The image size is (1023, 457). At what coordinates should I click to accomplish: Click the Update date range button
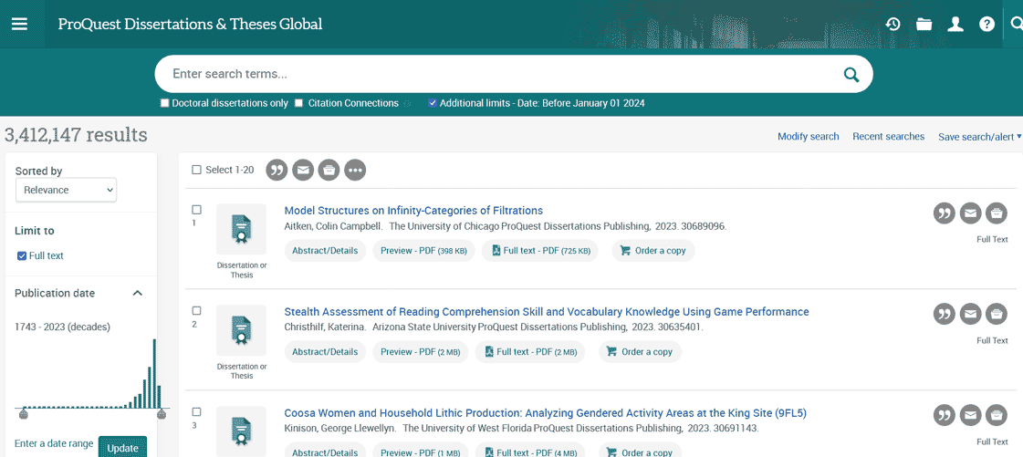[122, 448]
